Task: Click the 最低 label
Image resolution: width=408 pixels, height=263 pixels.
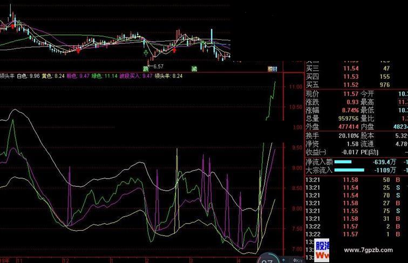Action: (368, 110)
